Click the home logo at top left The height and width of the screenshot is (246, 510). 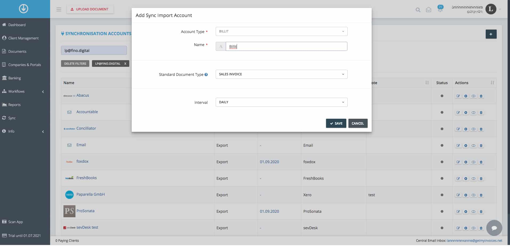pos(23,9)
